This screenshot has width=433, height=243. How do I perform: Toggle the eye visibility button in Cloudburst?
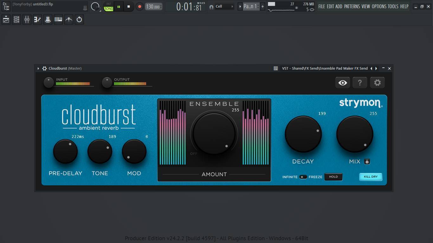[343, 83]
